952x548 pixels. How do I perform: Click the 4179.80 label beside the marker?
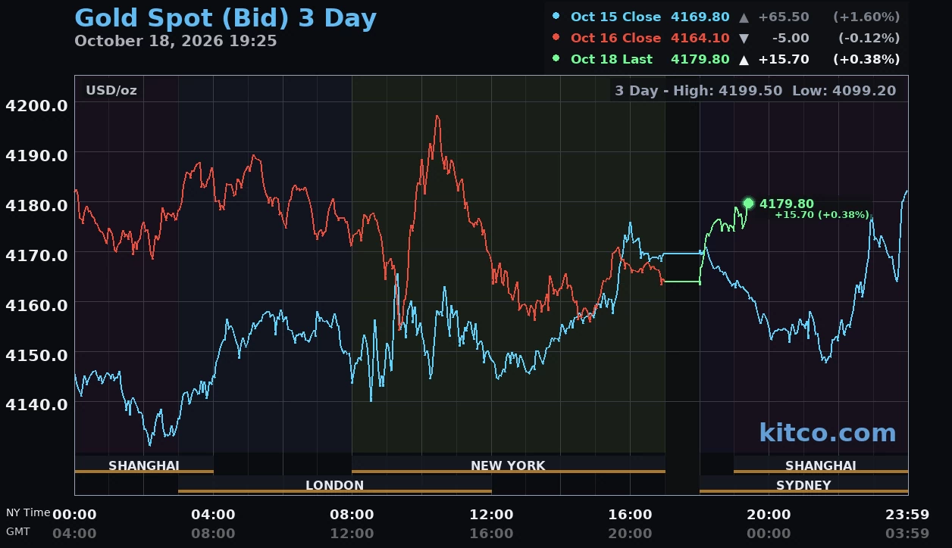click(x=787, y=204)
